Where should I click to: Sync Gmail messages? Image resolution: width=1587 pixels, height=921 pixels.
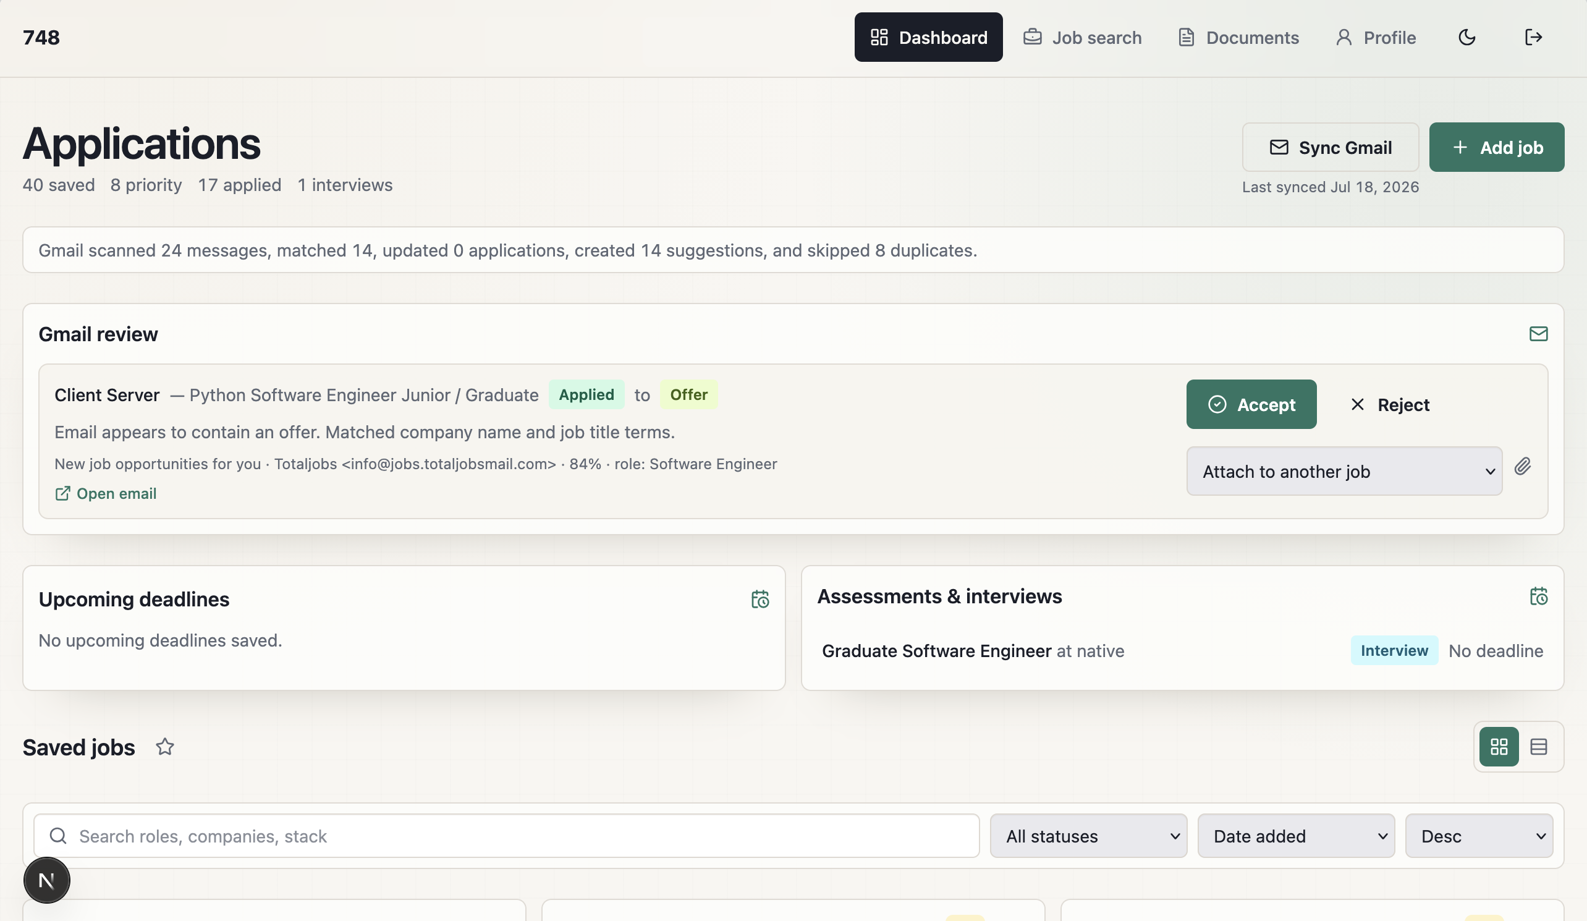1330,147
